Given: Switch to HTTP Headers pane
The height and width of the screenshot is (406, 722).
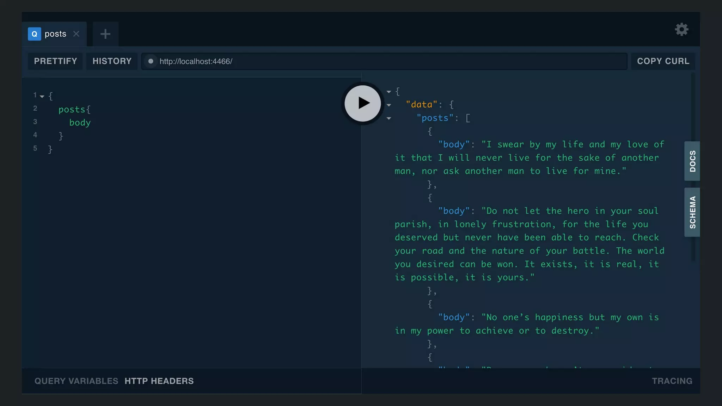Looking at the screenshot, I should tap(159, 381).
